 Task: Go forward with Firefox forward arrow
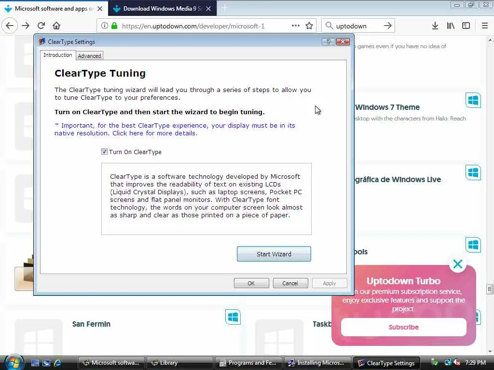pyautogui.click(x=26, y=26)
